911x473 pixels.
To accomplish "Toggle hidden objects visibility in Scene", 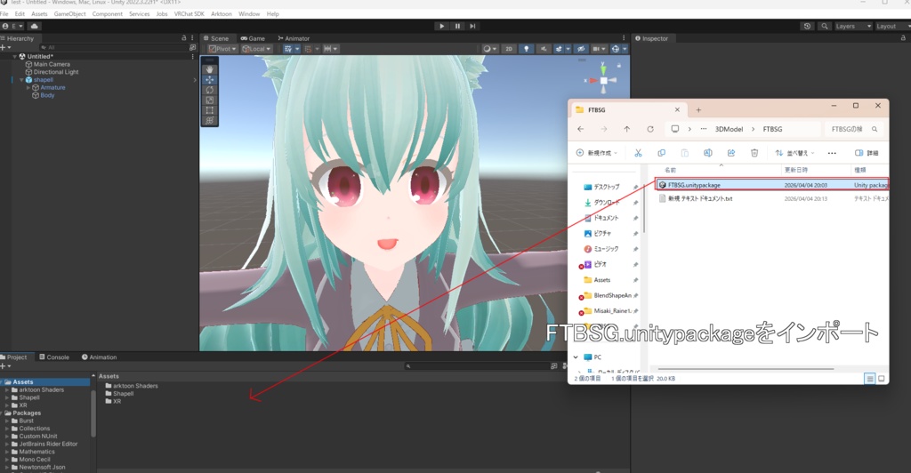I will coord(580,49).
